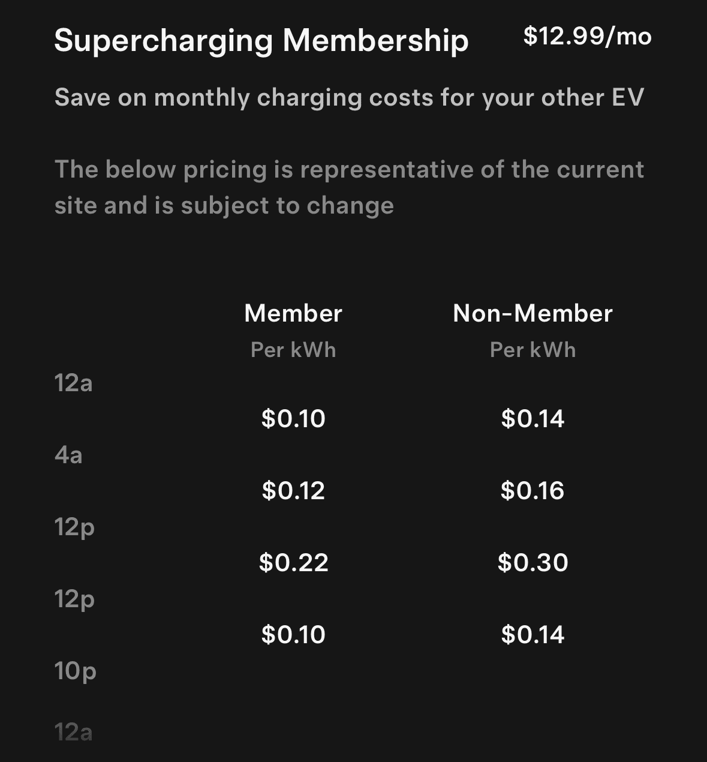The height and width of the screenshot is (762, 707).
Task: Select the $0.22 member rate
Action: coord(293,563)
